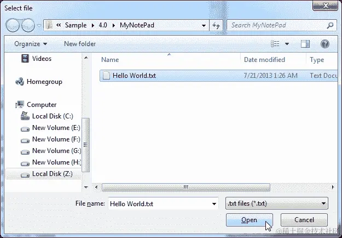Expand hidden path chevrons in address bar

click(x=59, y=25)
